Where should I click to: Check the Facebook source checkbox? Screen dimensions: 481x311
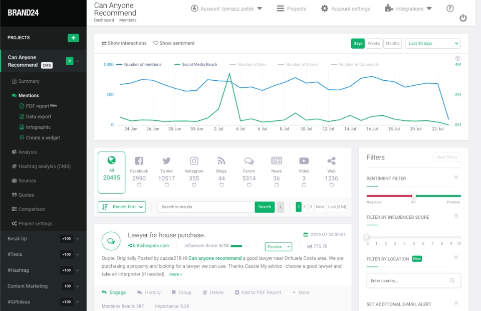(139, 185)
